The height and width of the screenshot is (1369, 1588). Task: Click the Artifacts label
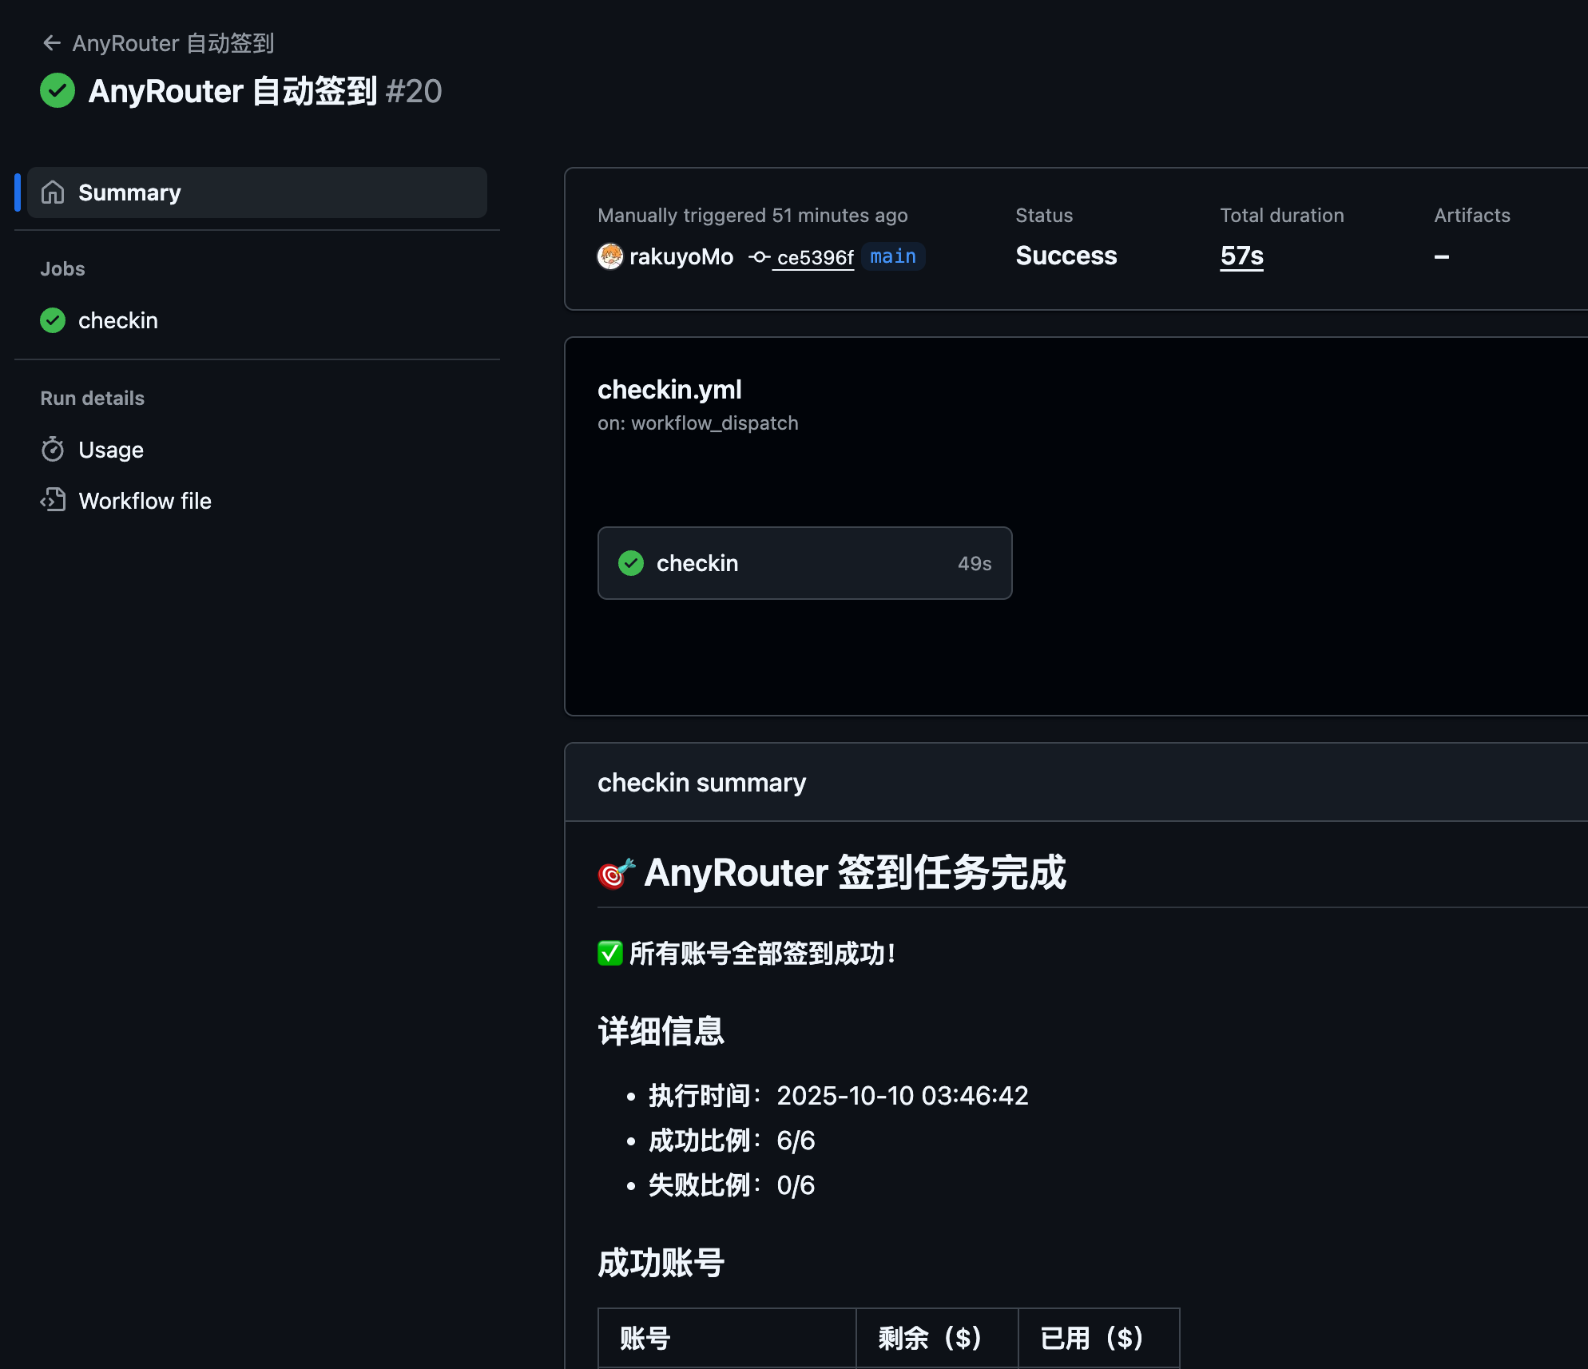click(x=1471, y=216)
